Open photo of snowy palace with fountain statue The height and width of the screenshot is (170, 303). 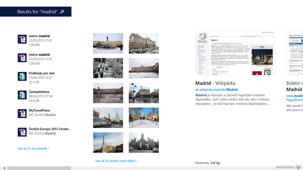point(108,43)
